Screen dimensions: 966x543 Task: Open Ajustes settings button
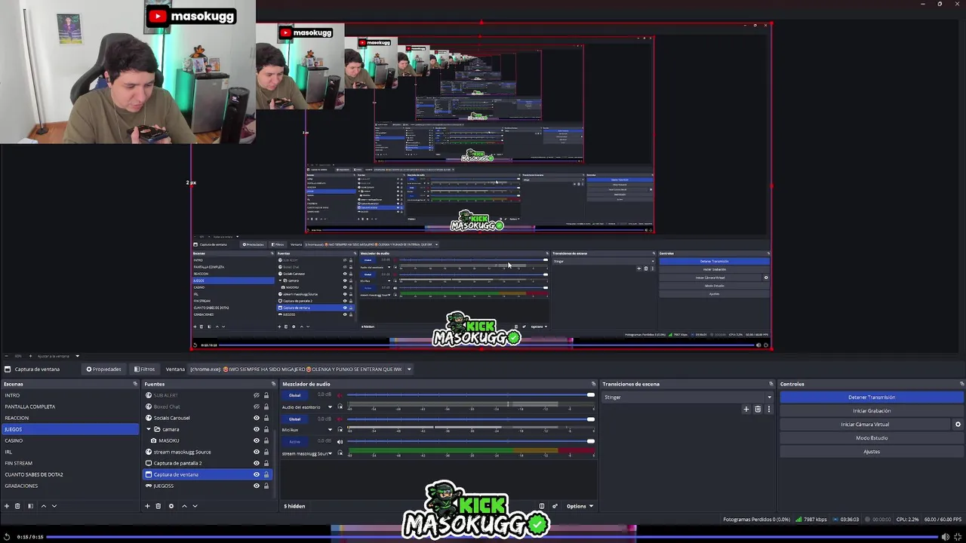pos(872,452)
